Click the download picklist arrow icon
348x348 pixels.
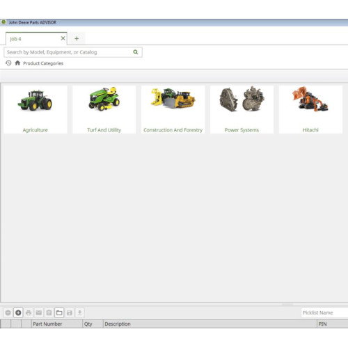click(79, 313)
